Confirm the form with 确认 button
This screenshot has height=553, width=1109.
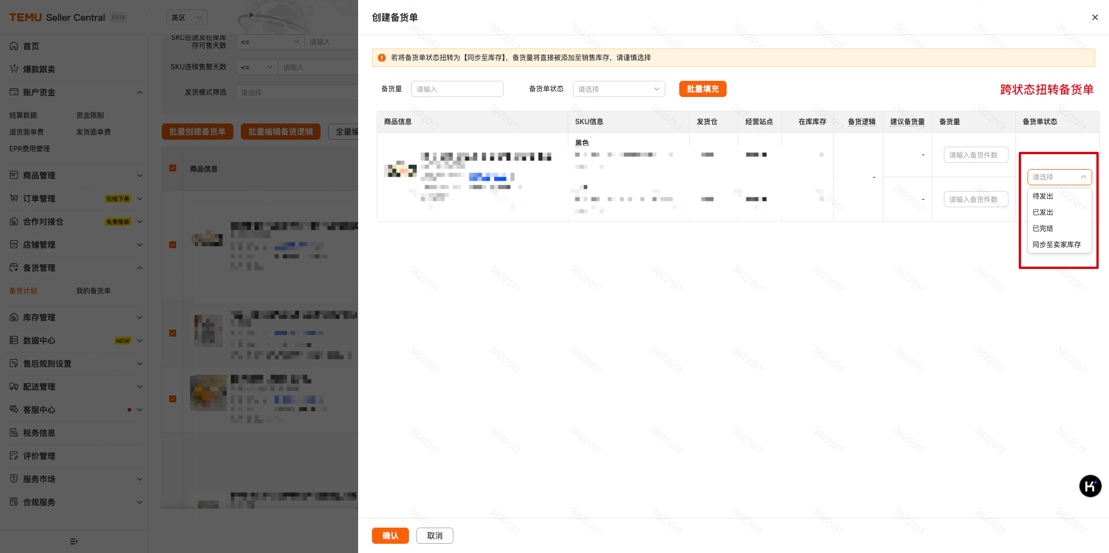390,536
